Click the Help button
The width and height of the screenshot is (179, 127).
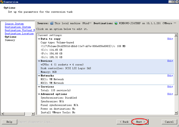9,122
